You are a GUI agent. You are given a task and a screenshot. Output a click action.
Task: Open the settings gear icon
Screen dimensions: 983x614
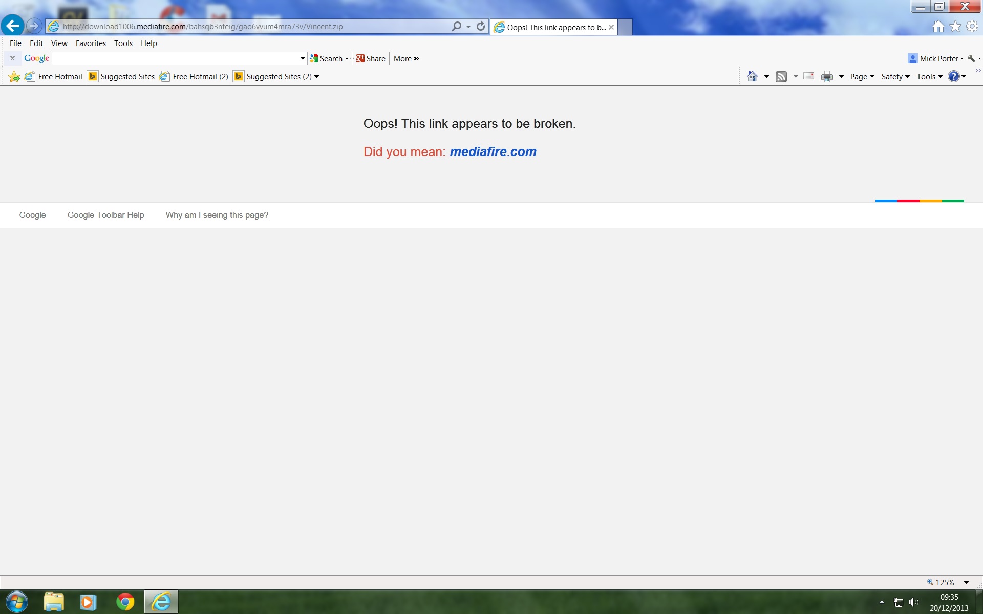point(972,27)
